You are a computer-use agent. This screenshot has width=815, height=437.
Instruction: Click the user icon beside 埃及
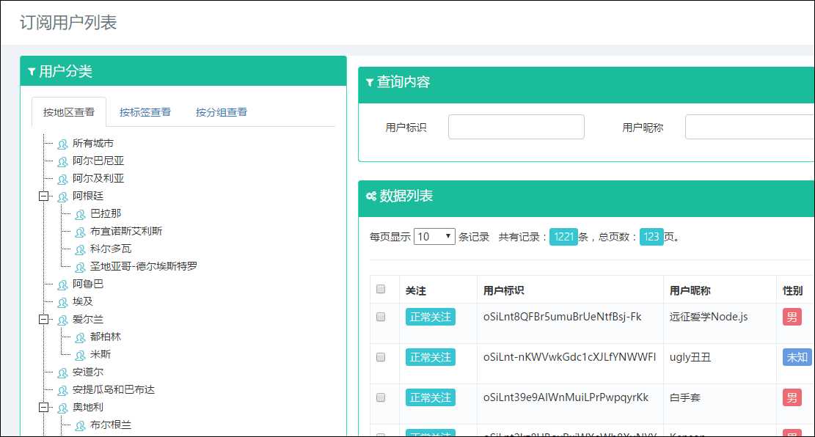pyautogui.click(x=62, y=302)
